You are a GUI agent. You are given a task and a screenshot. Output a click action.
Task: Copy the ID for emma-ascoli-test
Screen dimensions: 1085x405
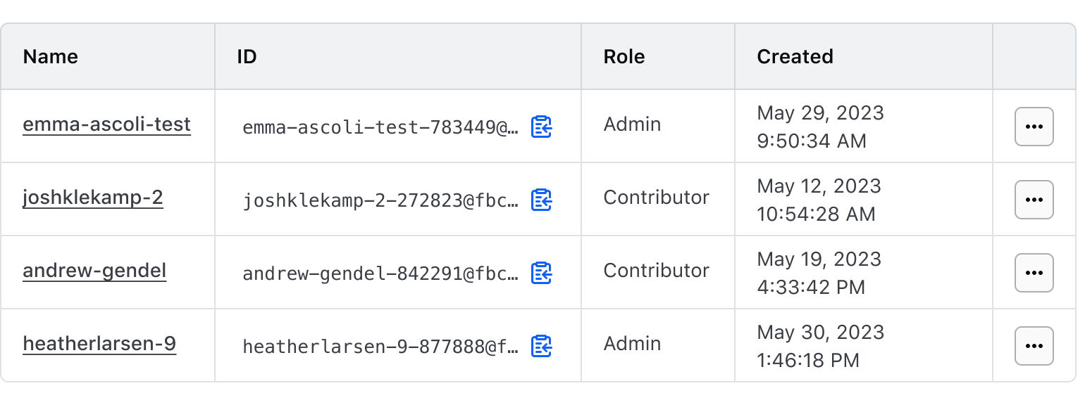[541, 128]
